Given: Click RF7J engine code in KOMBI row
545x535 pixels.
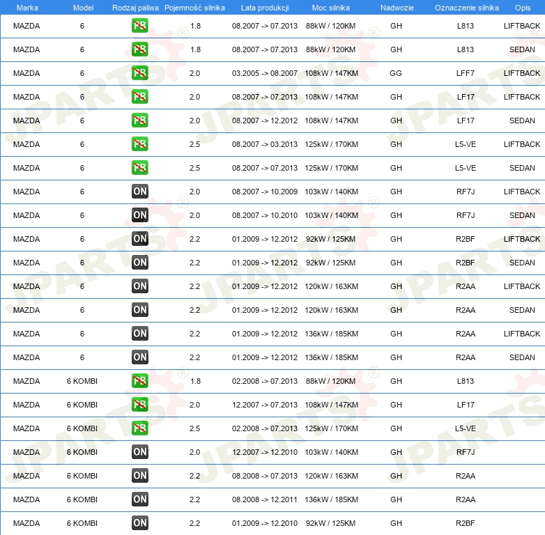Looking at the screenshot, I should coord(466,452).
